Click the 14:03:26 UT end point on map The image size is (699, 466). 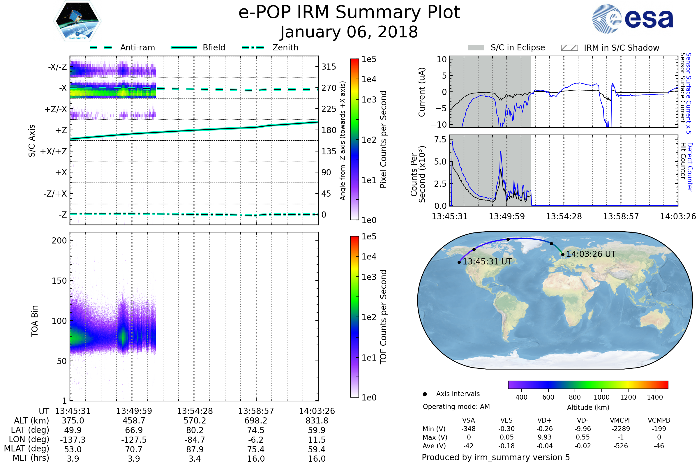tap(563, 255)
